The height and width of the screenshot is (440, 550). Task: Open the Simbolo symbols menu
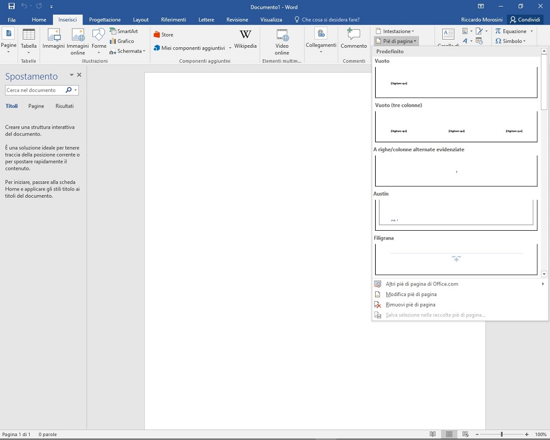tap(510, 41)
